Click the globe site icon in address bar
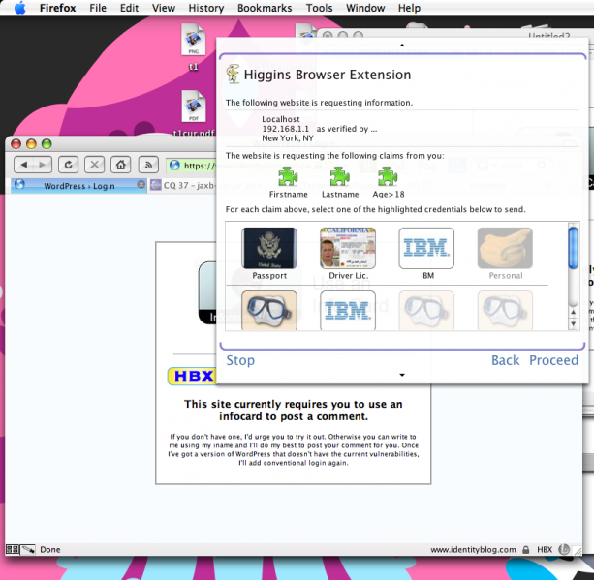594x580 pixels. click(x=174, y=166)
